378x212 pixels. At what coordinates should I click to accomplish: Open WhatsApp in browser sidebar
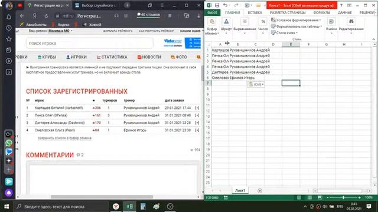[9, 143]
